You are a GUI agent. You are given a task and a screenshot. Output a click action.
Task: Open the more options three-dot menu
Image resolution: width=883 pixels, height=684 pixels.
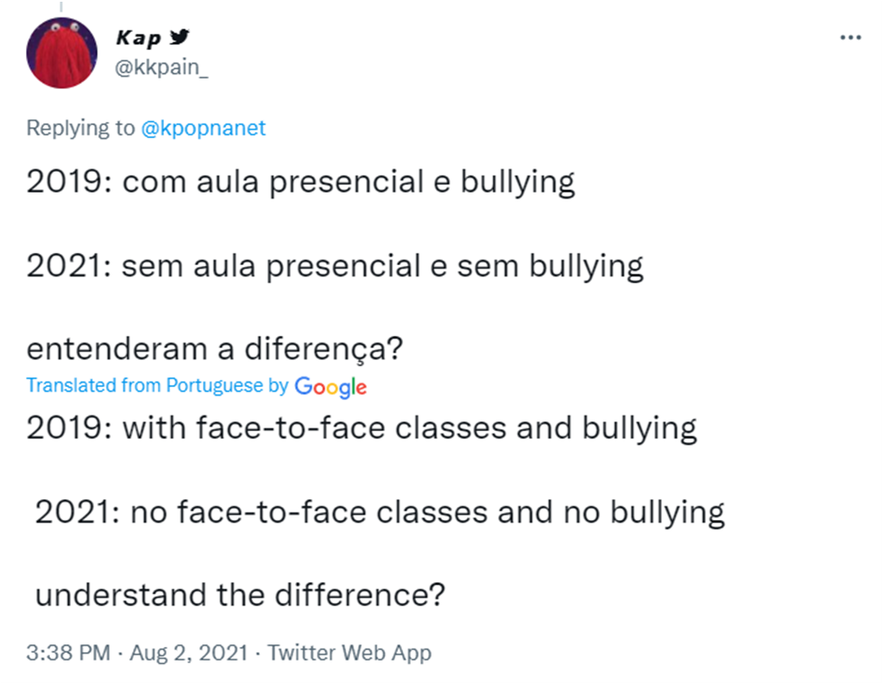point(850,38)
